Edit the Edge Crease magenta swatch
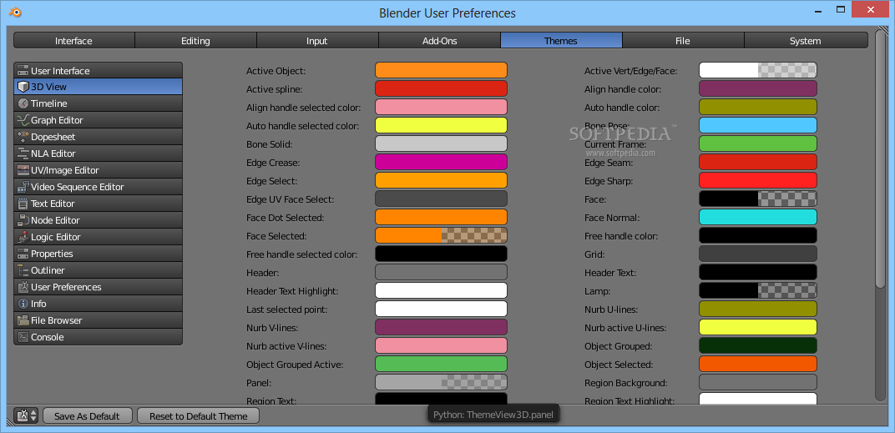Viewport: 895px width, 433px height. point(441,162)
